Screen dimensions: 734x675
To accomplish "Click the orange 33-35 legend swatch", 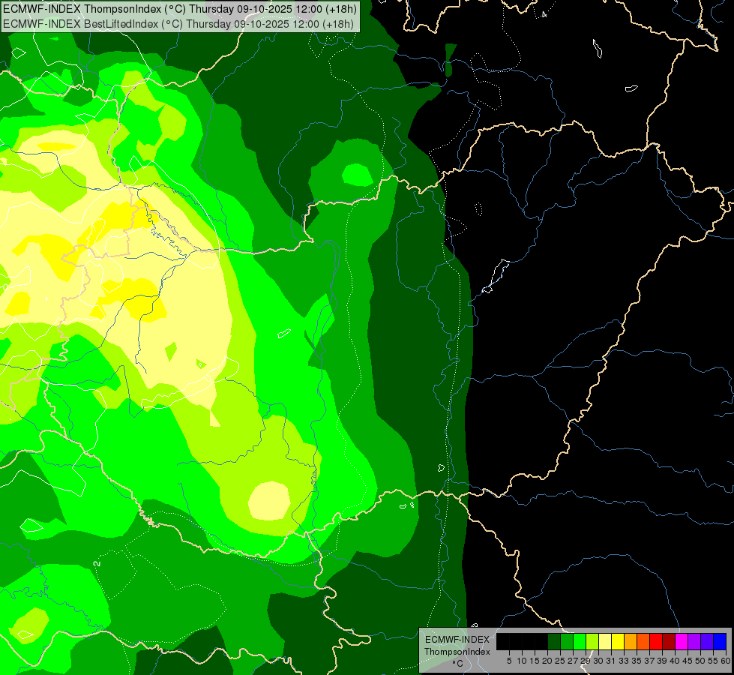I will 631,641.
